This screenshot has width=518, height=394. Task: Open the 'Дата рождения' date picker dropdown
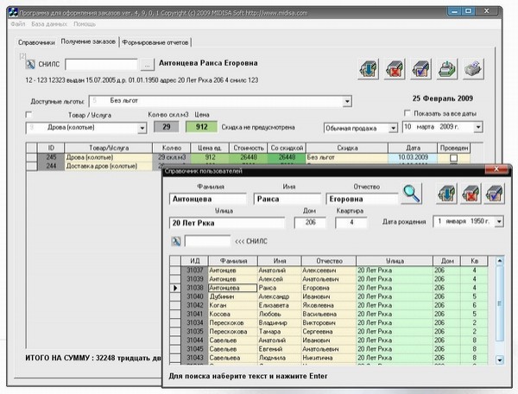click(x=500, y=222)
